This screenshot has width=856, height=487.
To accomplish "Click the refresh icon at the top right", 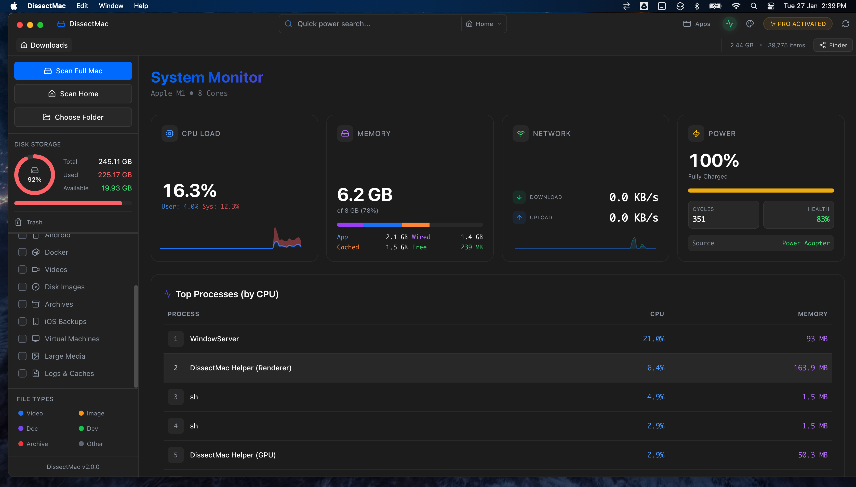I will point(845,24).
